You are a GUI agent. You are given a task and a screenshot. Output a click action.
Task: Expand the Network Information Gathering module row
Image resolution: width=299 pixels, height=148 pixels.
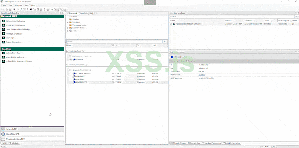click(171, 24)
